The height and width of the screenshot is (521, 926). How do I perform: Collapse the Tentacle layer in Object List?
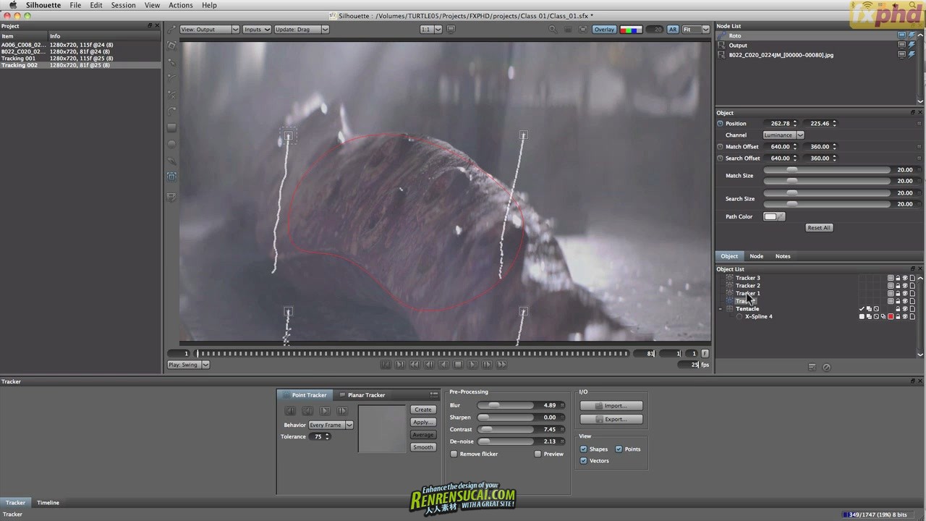pos(721,309)
